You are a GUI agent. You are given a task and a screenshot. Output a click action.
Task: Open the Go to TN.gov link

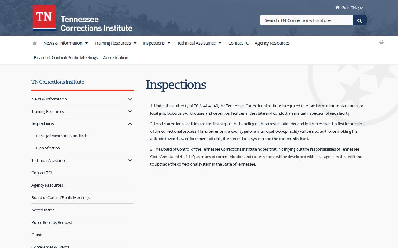[352, 7]
